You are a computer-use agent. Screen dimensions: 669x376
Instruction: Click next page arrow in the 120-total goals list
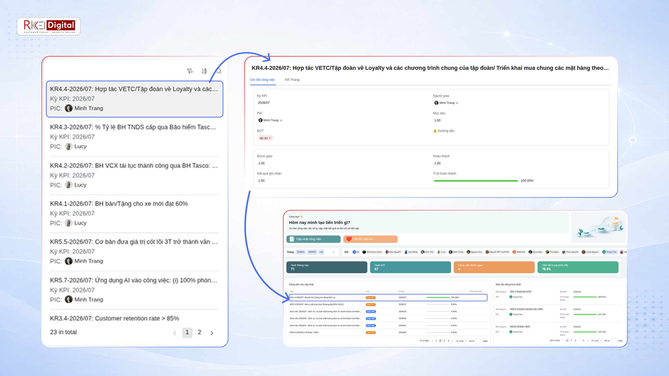pos(587,340)
